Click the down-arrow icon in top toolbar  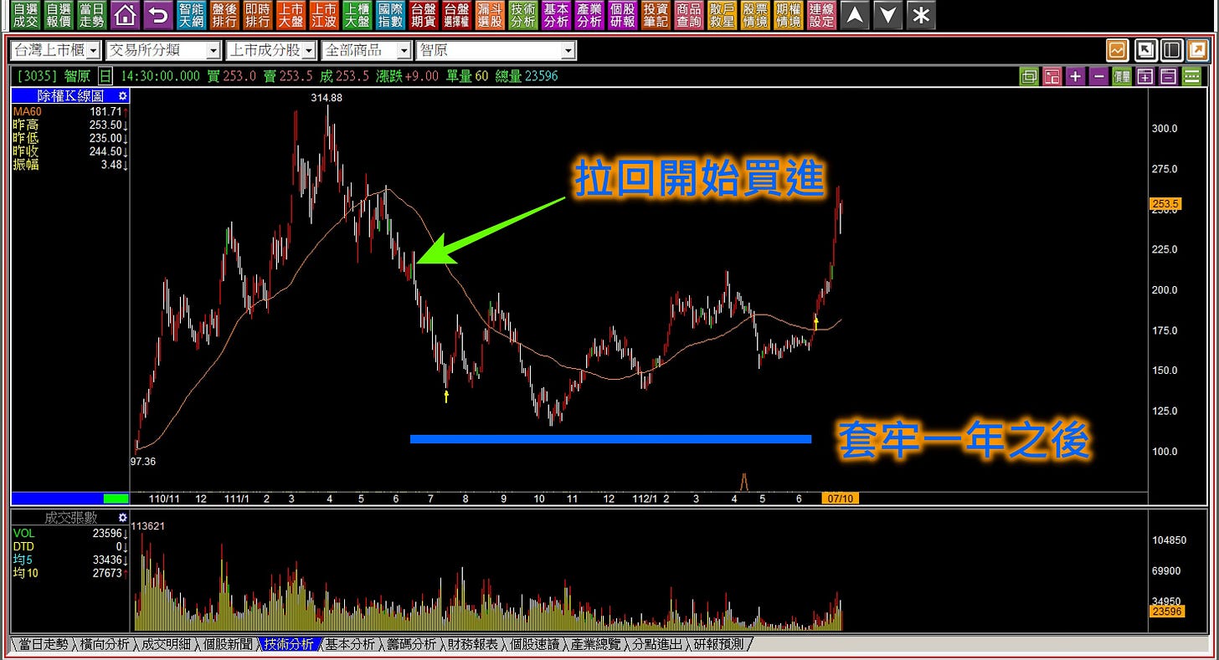point(888,15)
